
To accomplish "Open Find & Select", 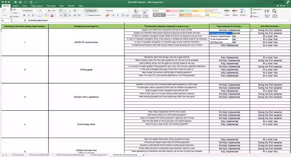I will click(275, 13).
